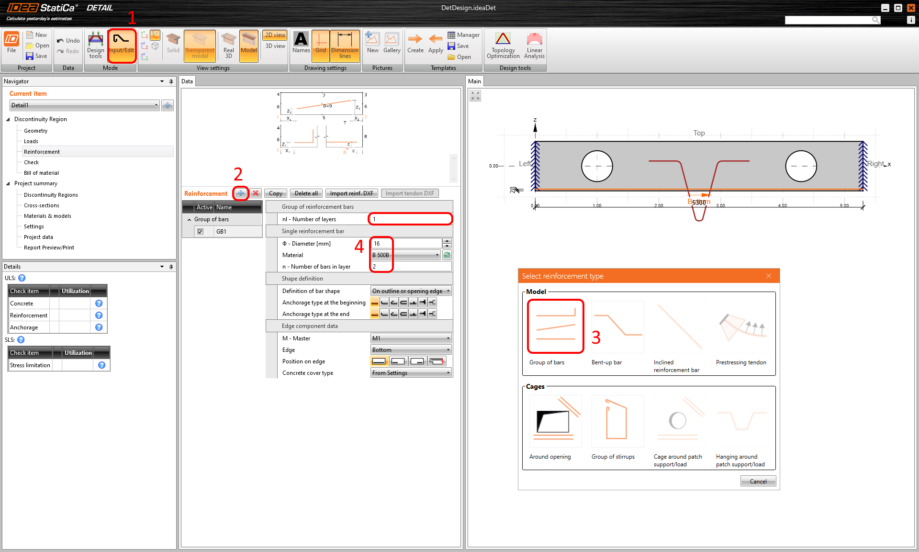Screen dimensions: 919x552
Task: Click Cancel in reinforcement type dialog
Action: [x=758, y=481]
